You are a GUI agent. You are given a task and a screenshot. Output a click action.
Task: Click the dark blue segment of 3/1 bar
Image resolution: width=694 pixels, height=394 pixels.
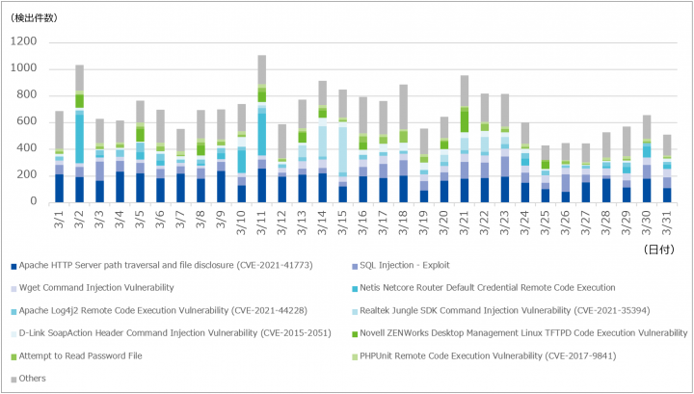click(60, 189)
